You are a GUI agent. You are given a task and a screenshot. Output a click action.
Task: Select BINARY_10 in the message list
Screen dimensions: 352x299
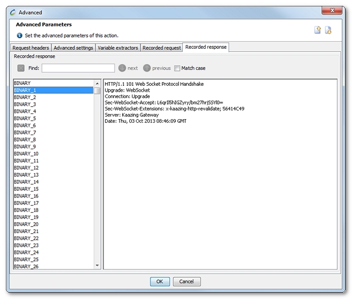click(x=53, y=154)
